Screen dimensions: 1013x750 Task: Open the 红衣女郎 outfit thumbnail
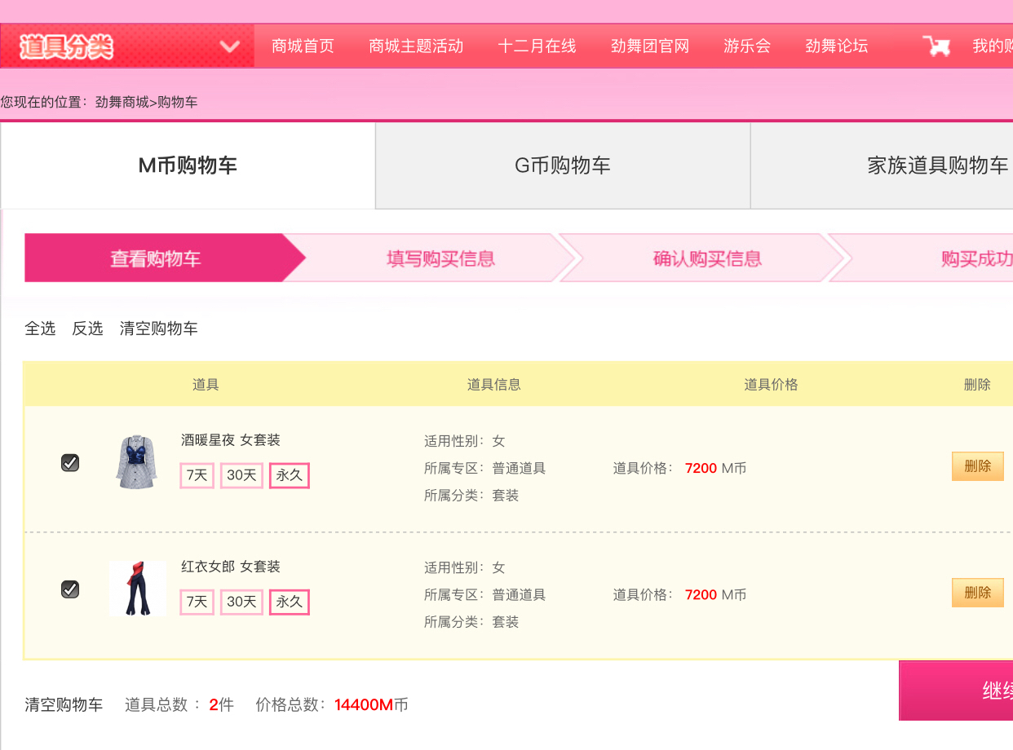tap(137, 588)
